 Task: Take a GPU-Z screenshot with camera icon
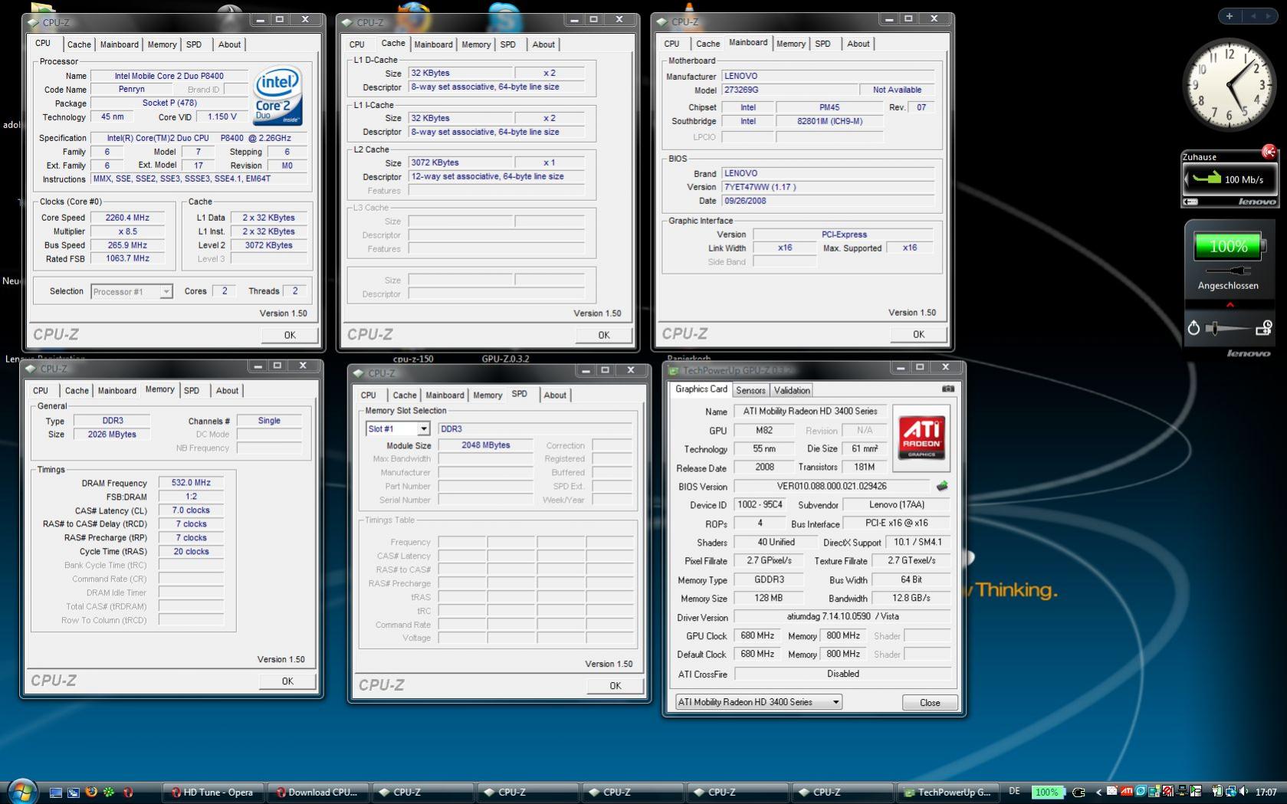[x=948, y=389]
